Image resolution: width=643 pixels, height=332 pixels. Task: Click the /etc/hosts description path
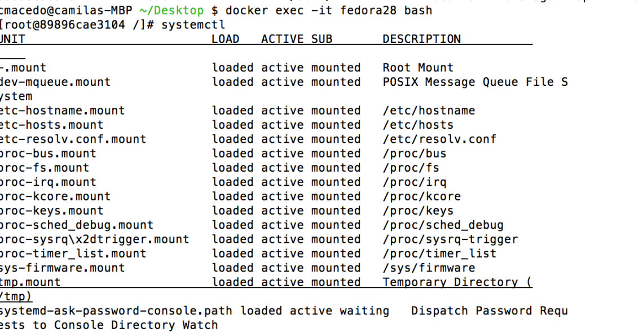coord(417,125)
